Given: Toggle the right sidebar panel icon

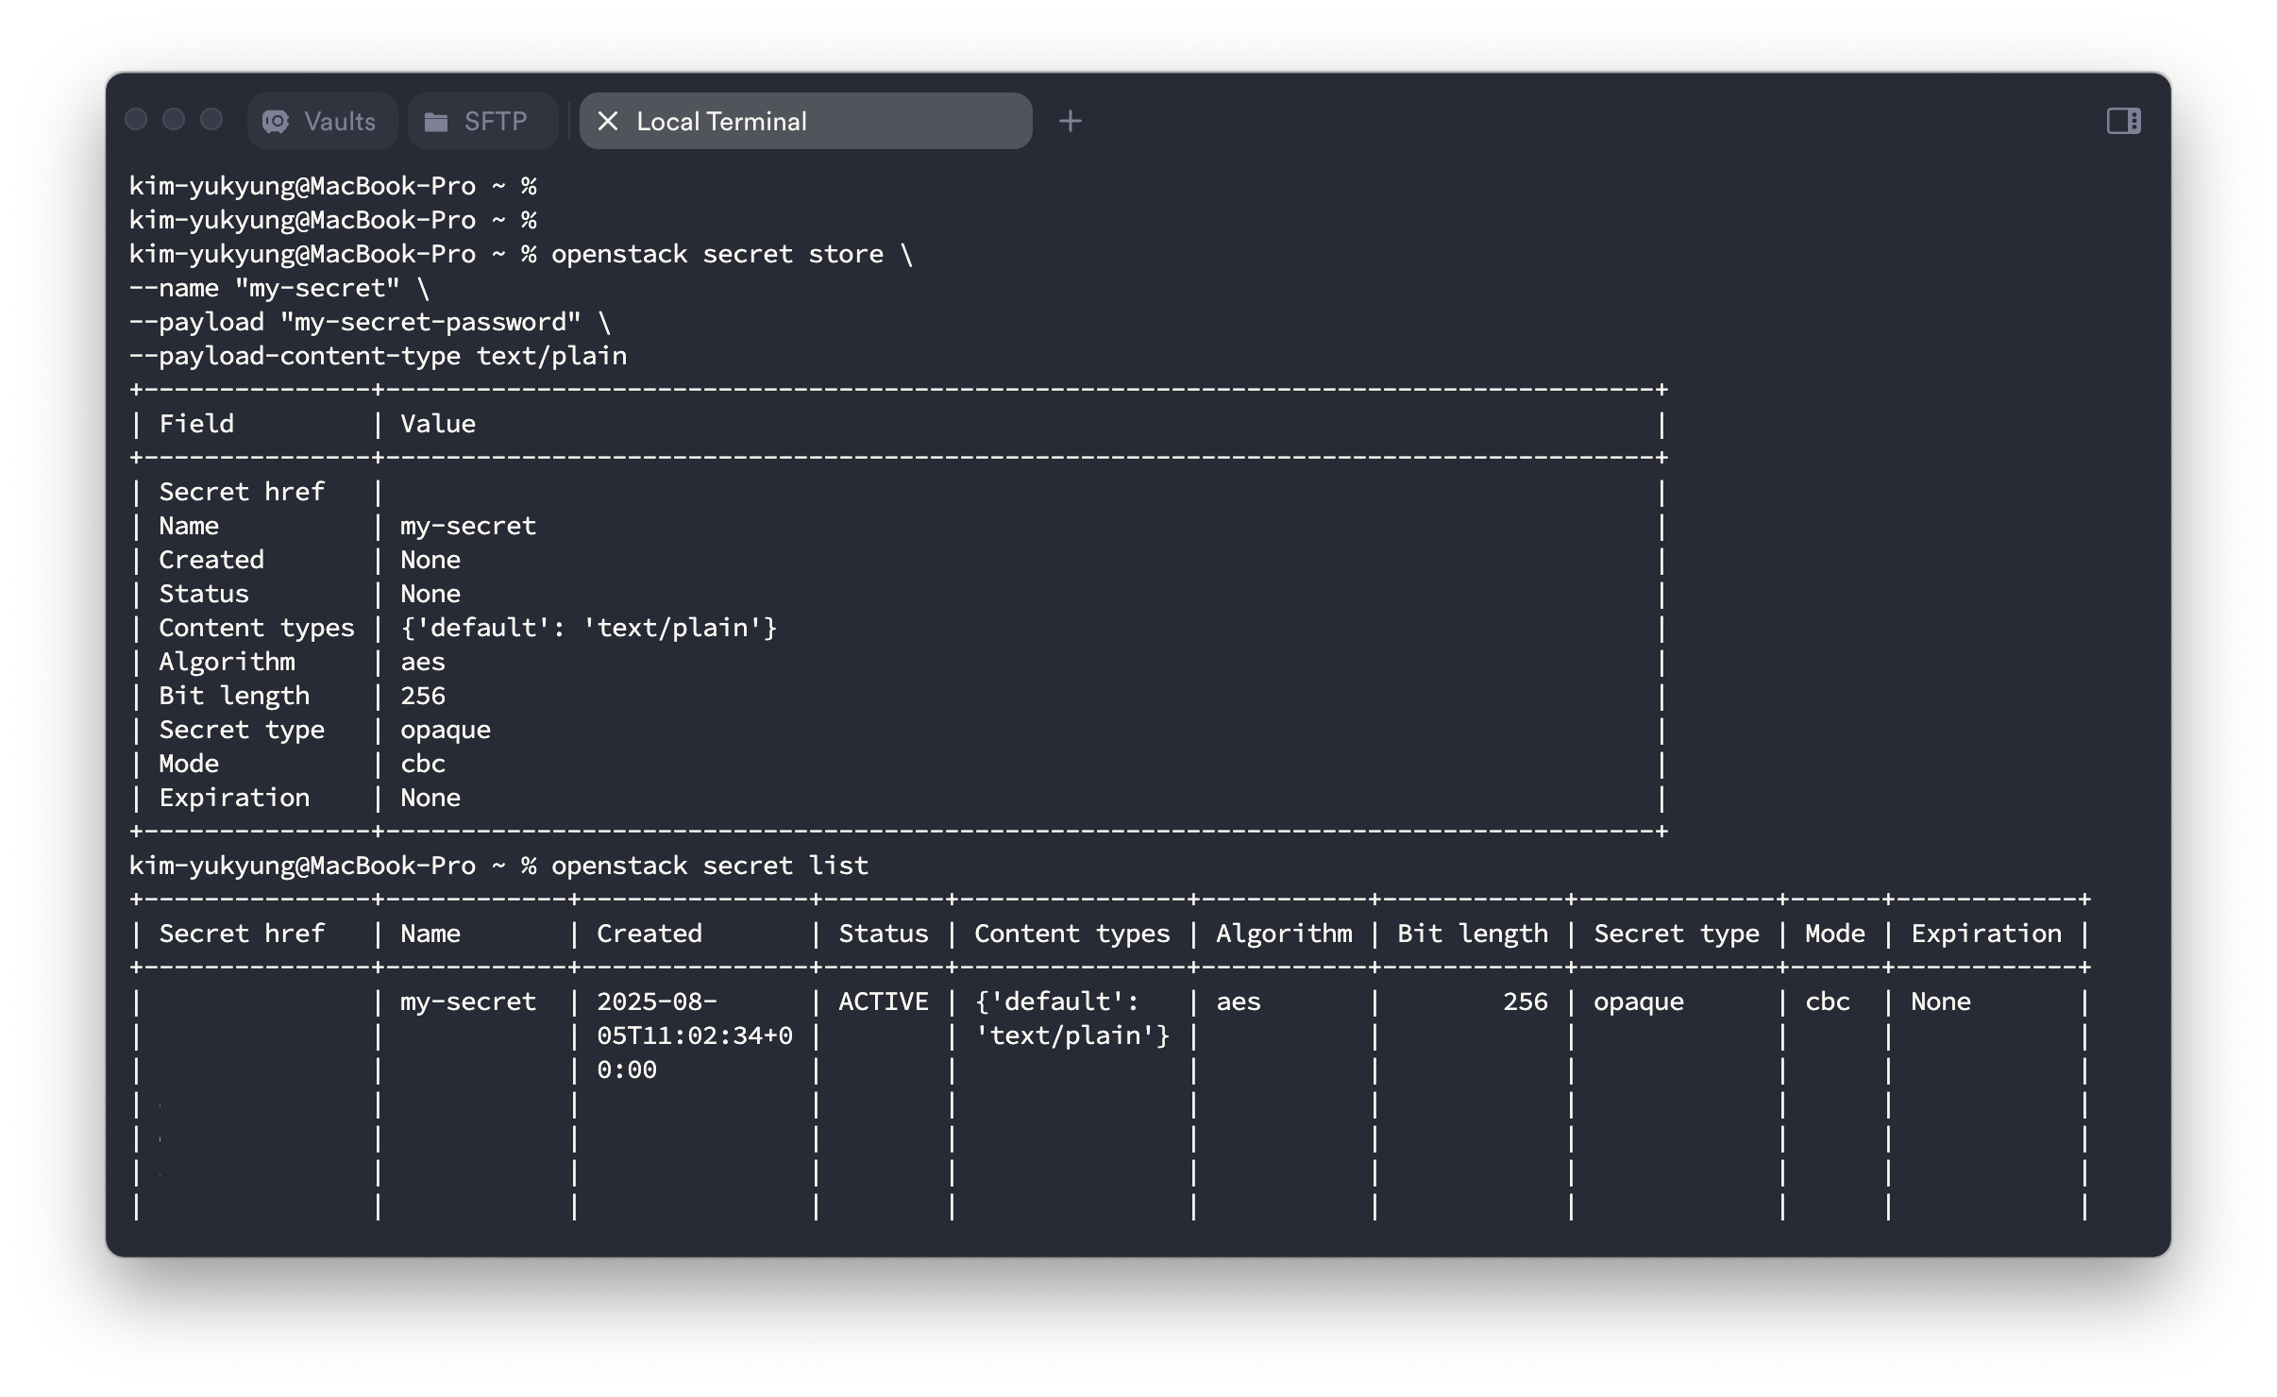Looking at the screenshot, I should (2123, 121).
